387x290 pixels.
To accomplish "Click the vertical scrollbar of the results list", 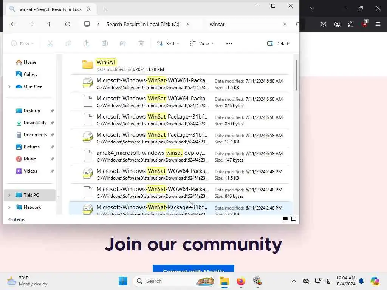I will 296,75.
